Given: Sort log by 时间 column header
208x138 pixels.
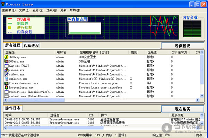Looking at the screenshot, I should coord(26,115).
